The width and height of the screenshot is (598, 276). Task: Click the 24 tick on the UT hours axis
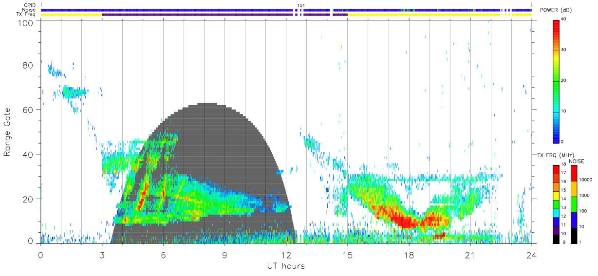531,255
